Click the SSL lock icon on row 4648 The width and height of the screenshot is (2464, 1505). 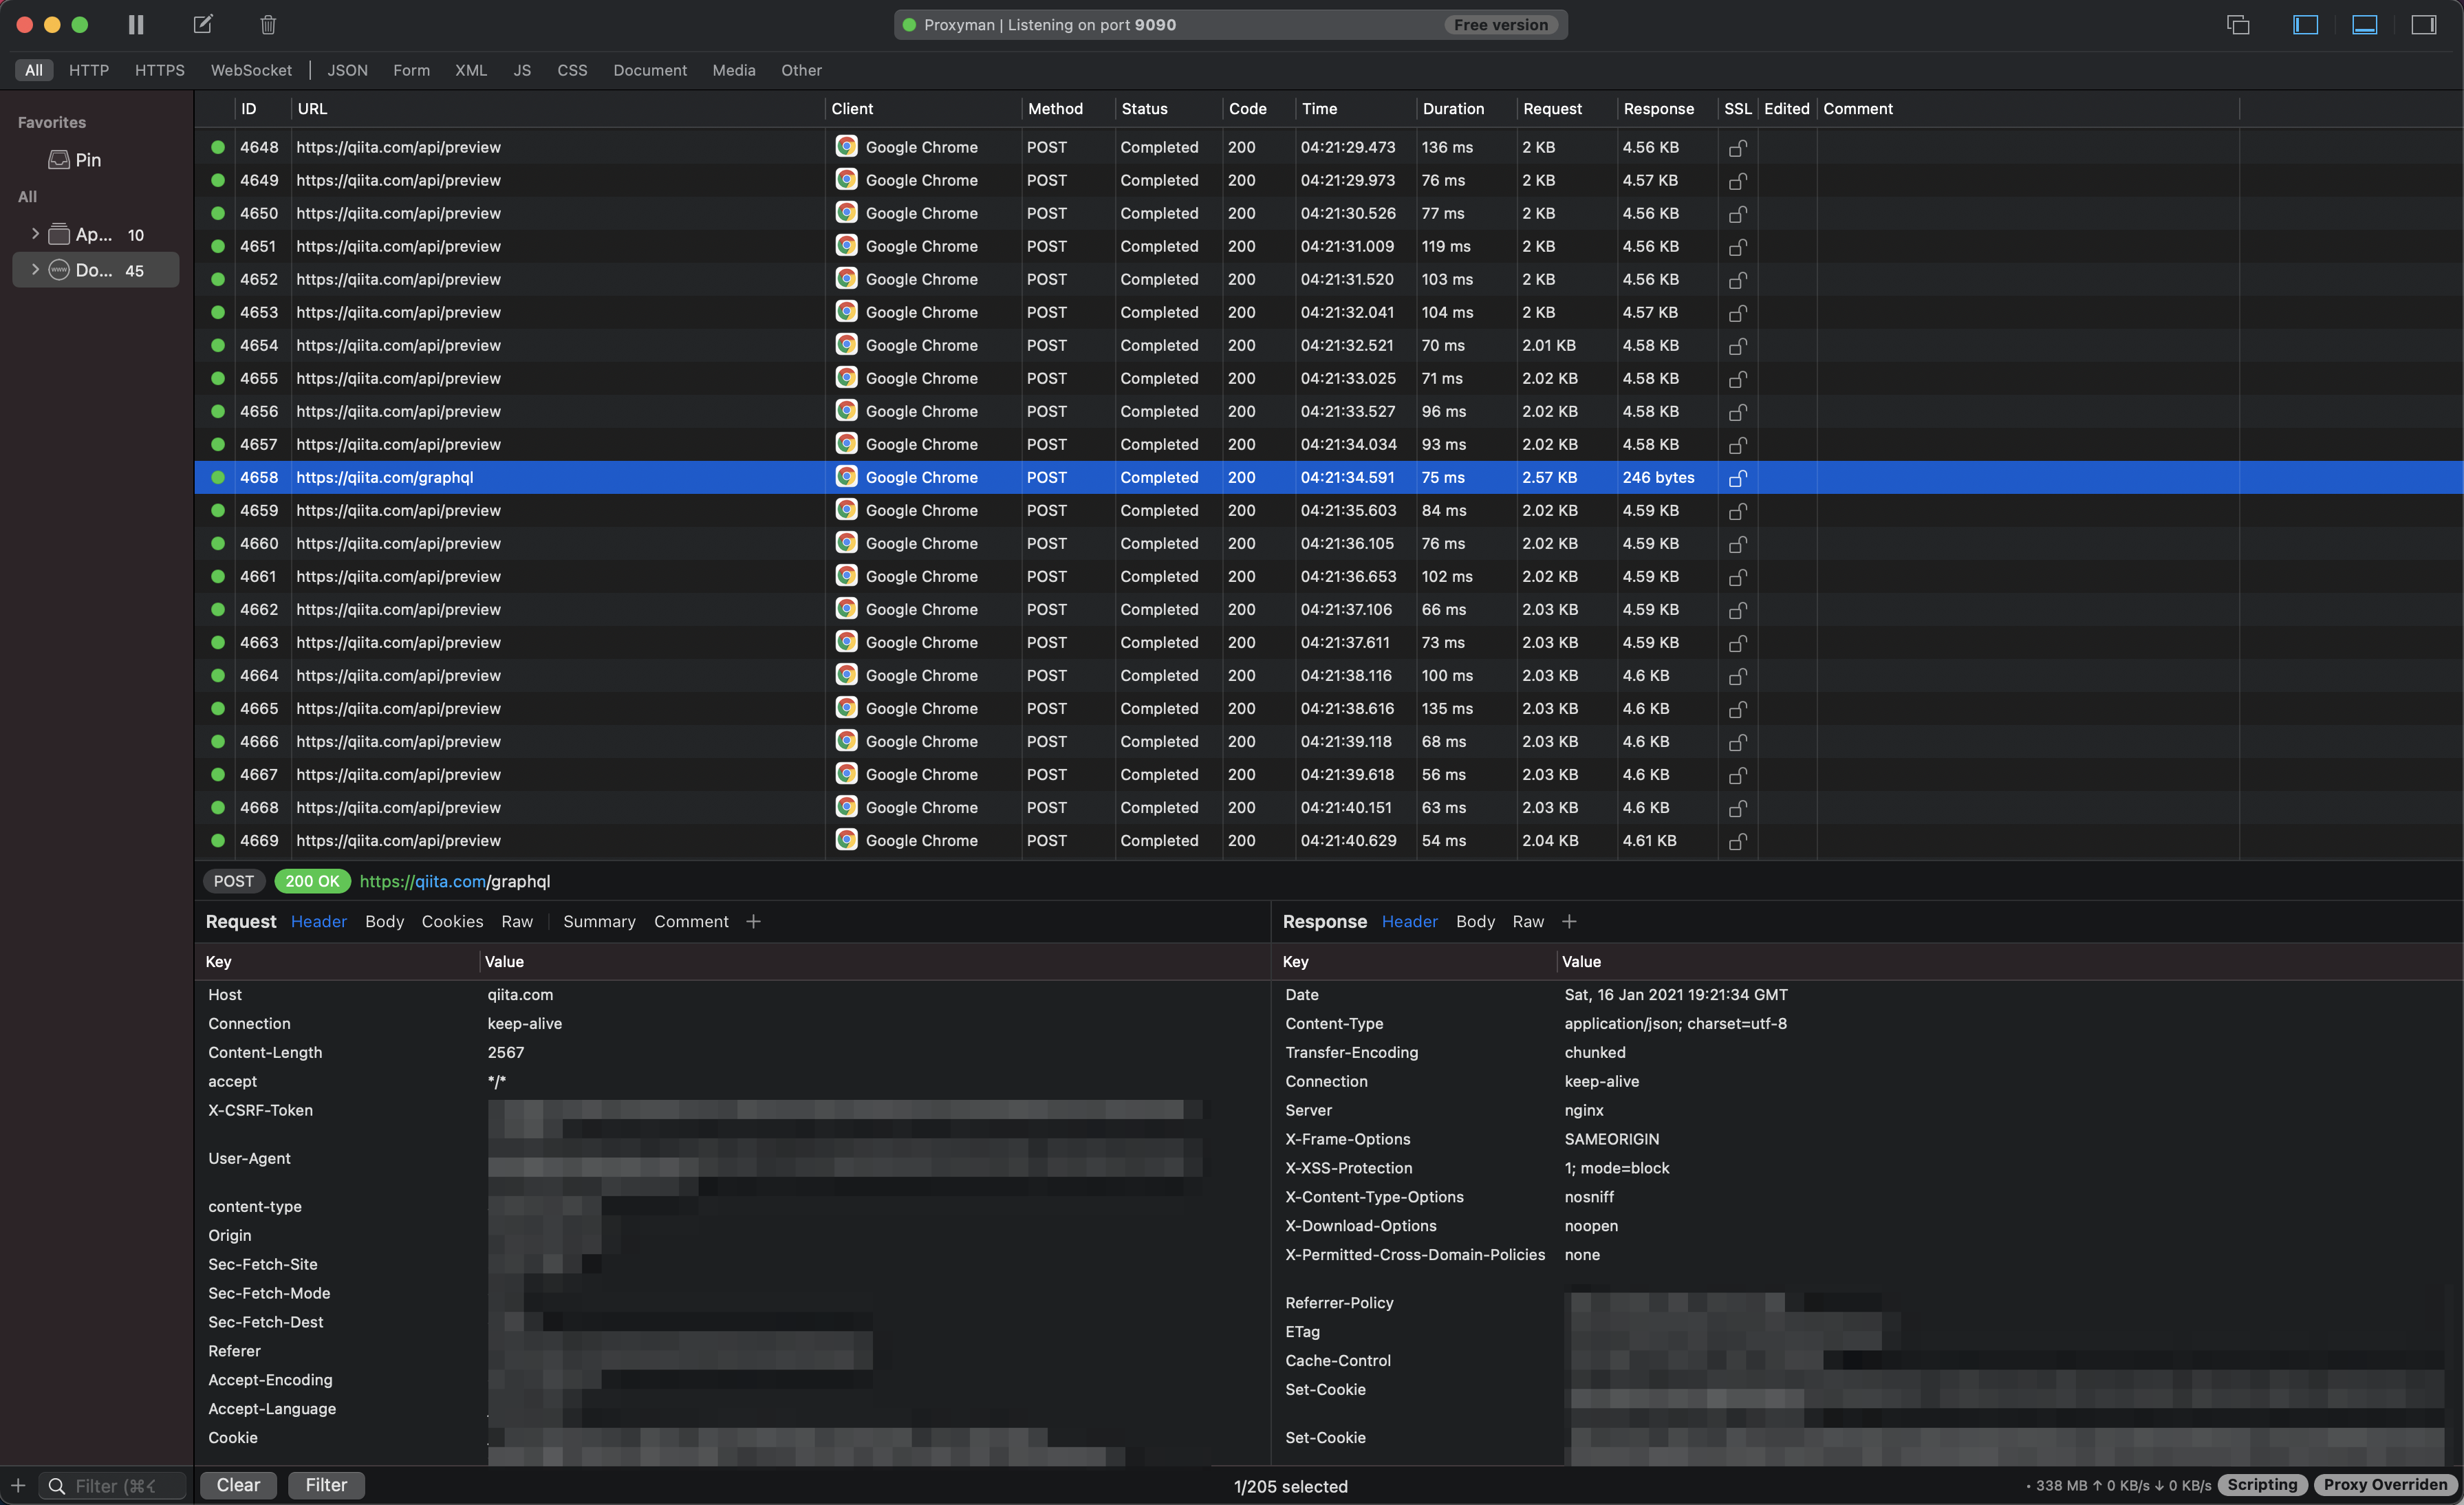(x=1738, y=148)
